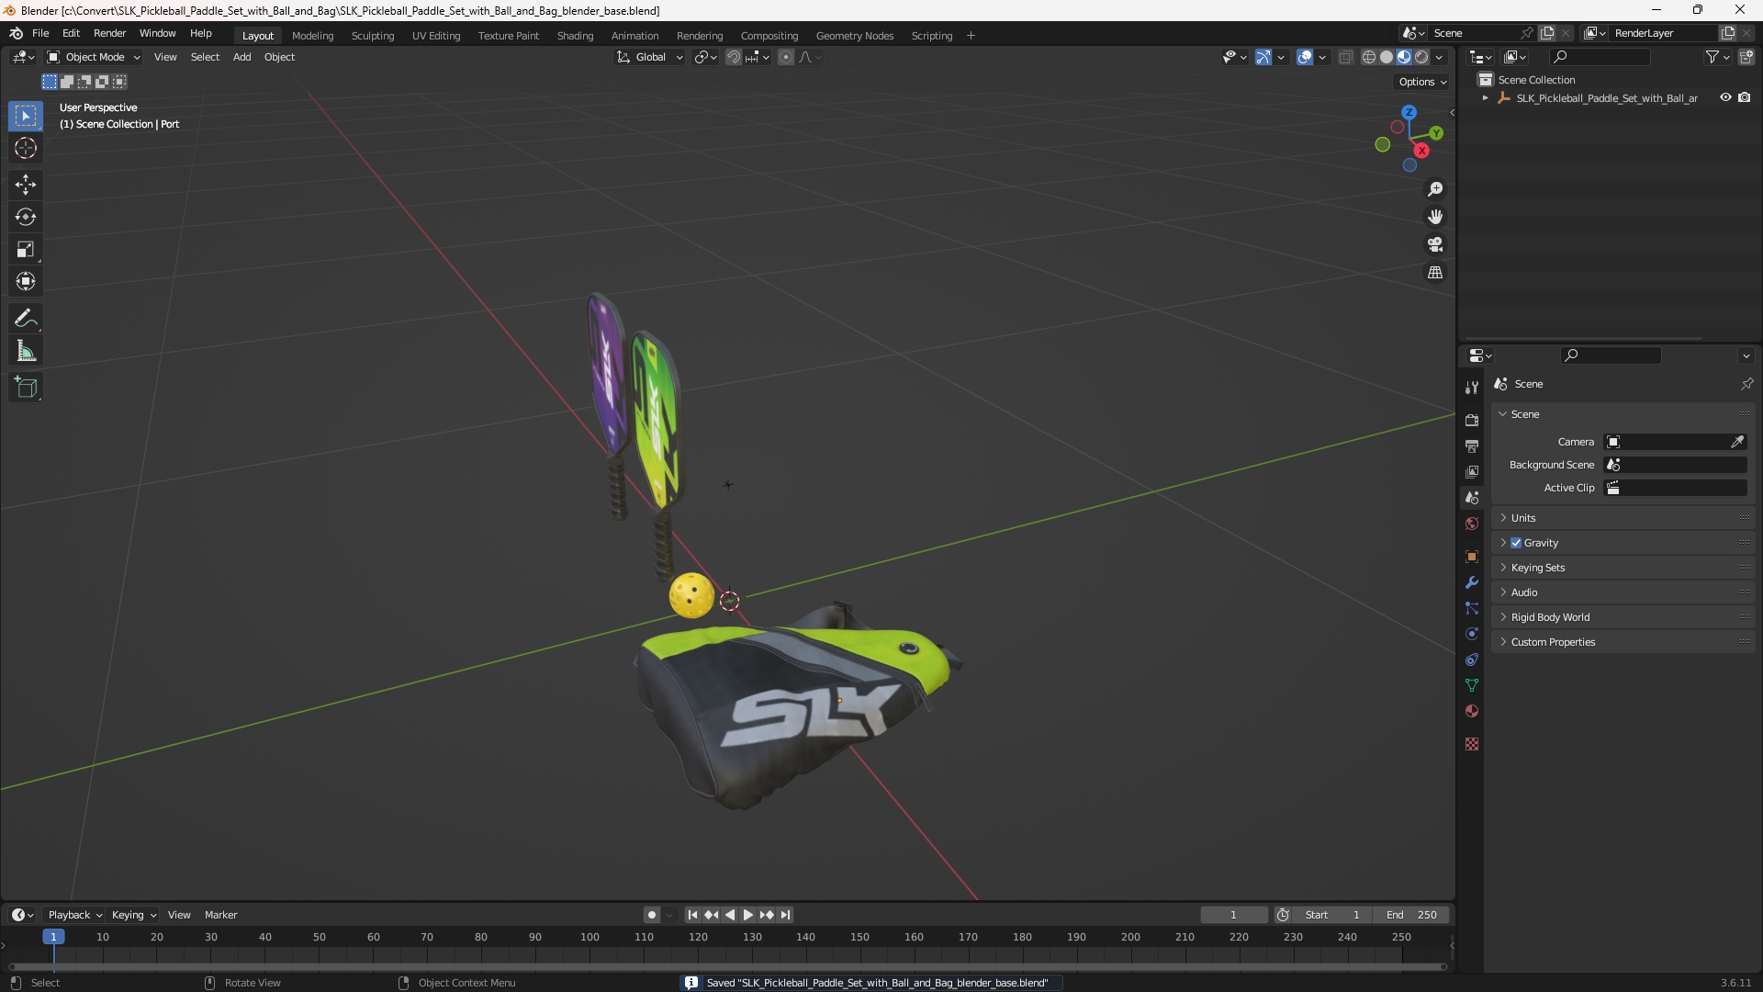
Task: Select the Add Cube tool
Action: coord(26,388)
